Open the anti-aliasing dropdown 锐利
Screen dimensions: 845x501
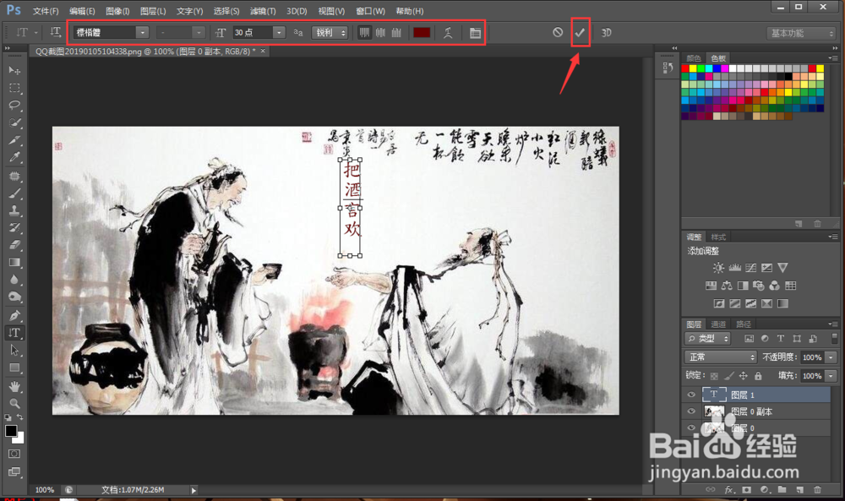click(330, 33)
